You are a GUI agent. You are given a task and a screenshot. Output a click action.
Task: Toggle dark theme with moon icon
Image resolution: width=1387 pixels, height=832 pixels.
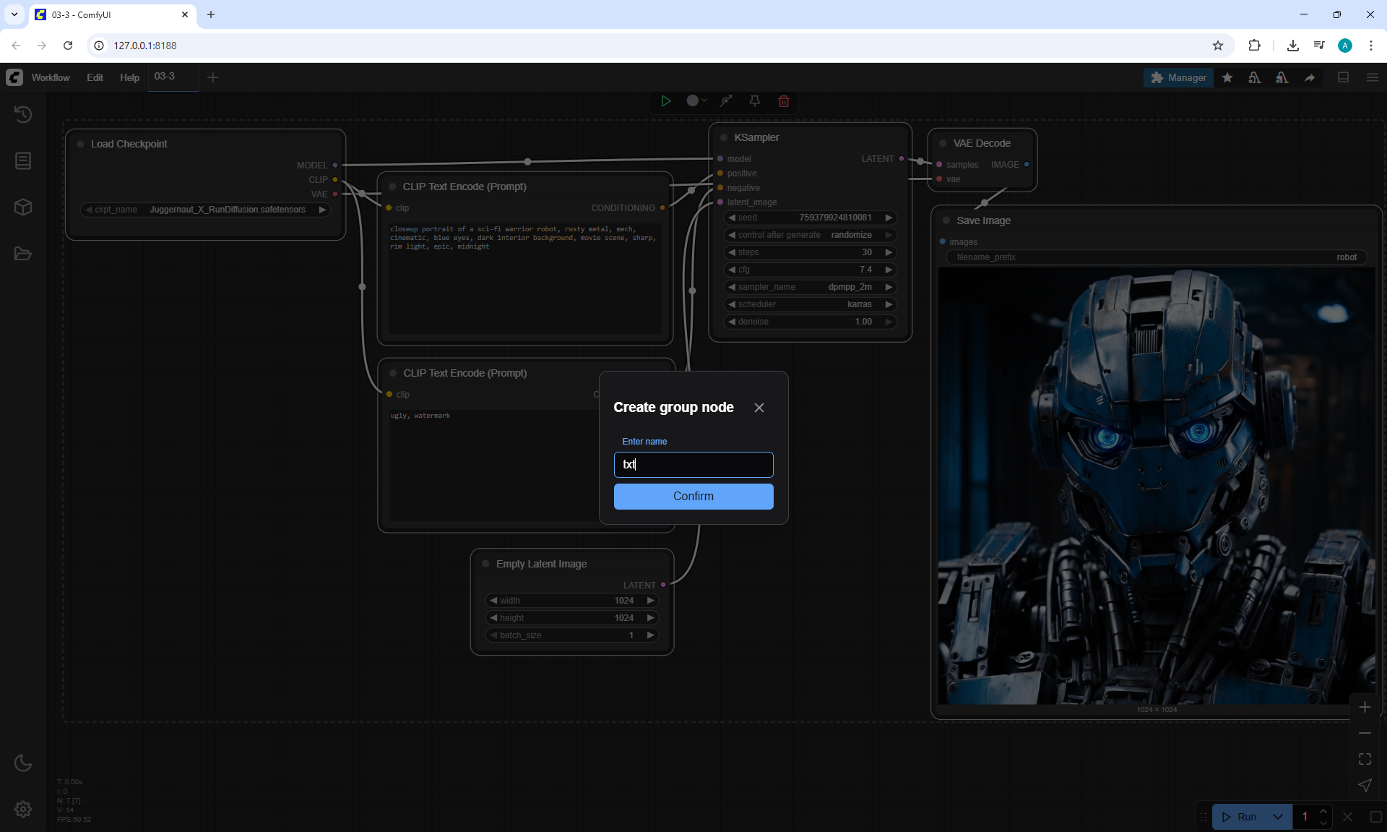(23, 763)
